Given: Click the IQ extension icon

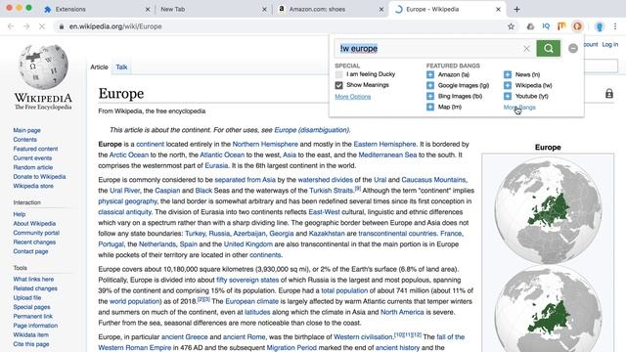Looking at the screenshot, I should point(546,26).
